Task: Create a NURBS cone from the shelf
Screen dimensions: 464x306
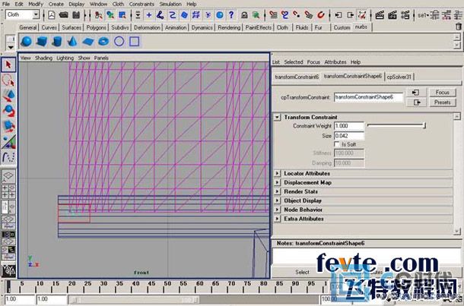Action: [72, 41]
